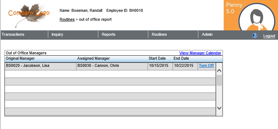
Task: Open the Reports menu
Action: tap(109, 34)
